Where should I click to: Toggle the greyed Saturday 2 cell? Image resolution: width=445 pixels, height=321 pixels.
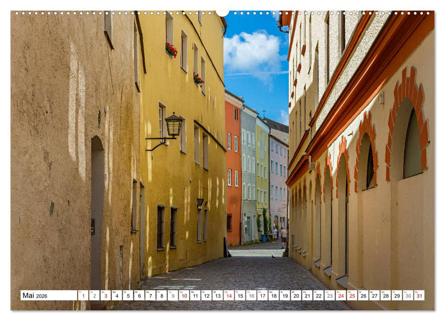[94, 296]
